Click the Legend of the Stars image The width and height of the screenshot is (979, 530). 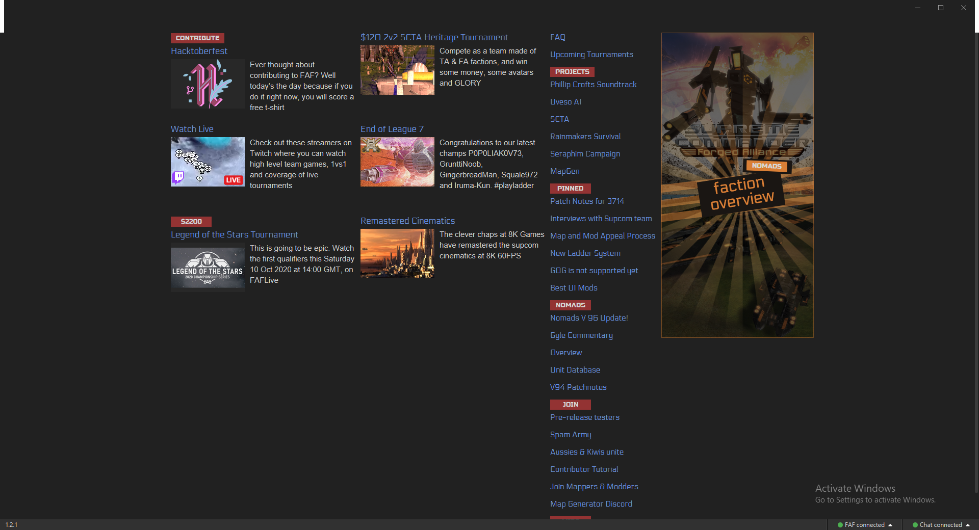tap(208, 269)
